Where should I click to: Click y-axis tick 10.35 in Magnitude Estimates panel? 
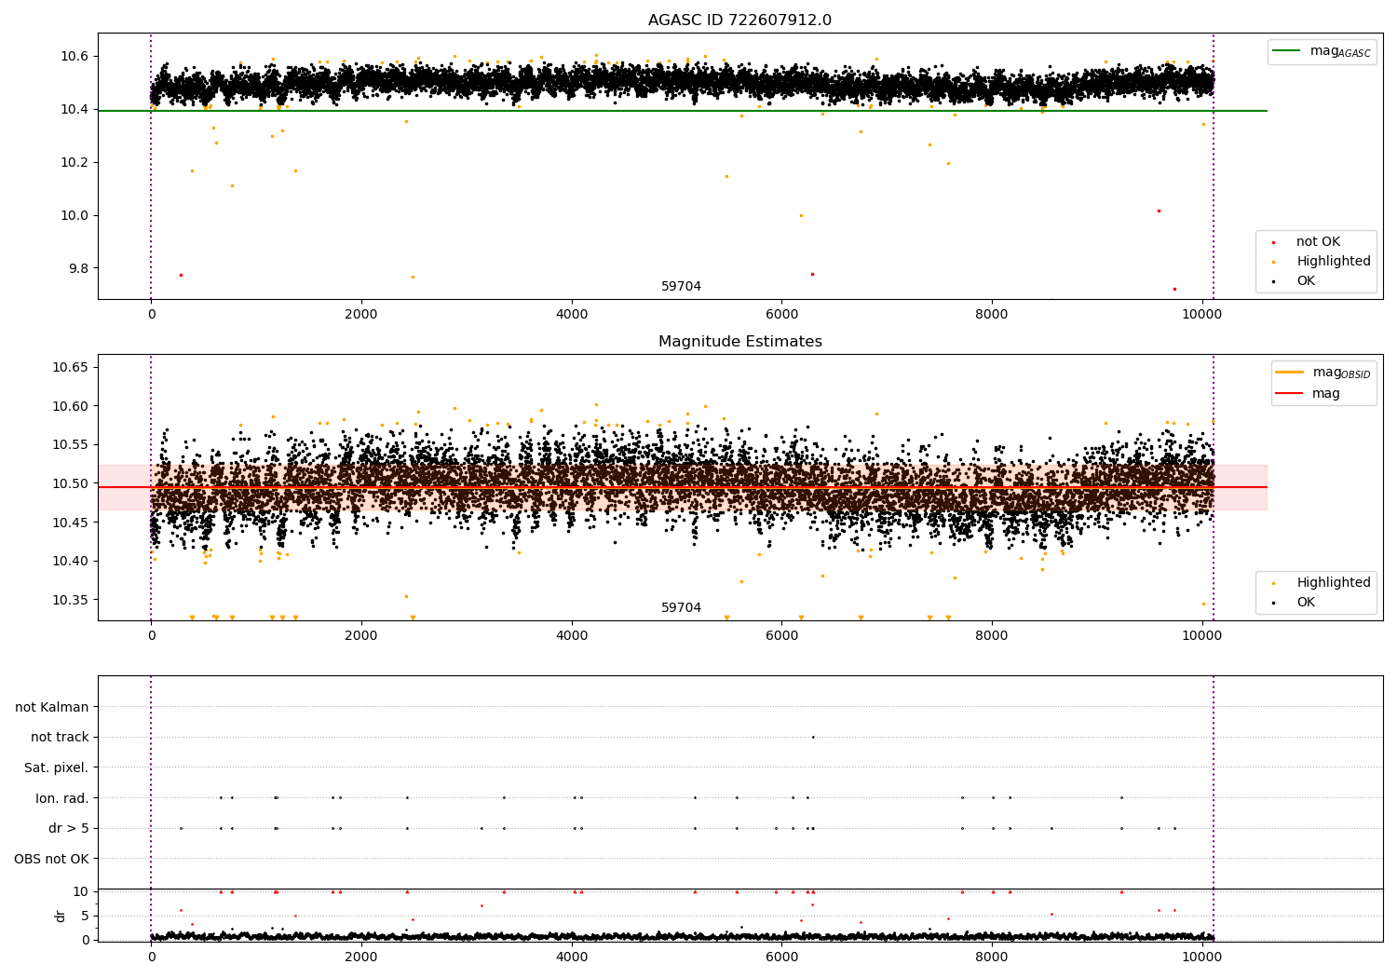(71, 600)
